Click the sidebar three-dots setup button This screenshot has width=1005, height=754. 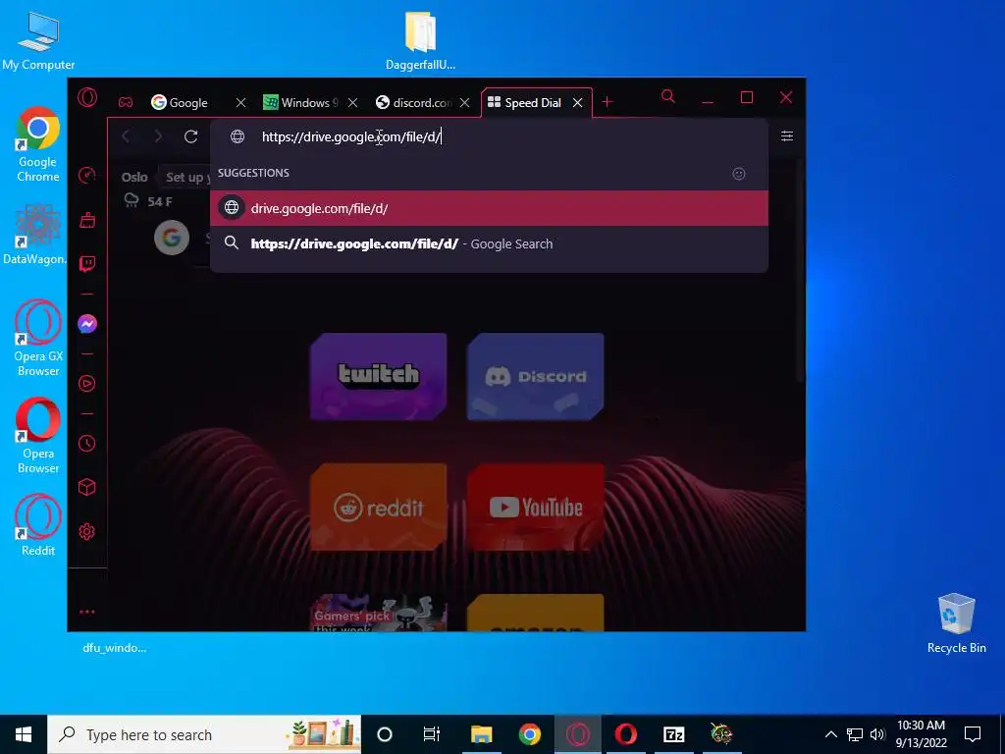[87, 612]
